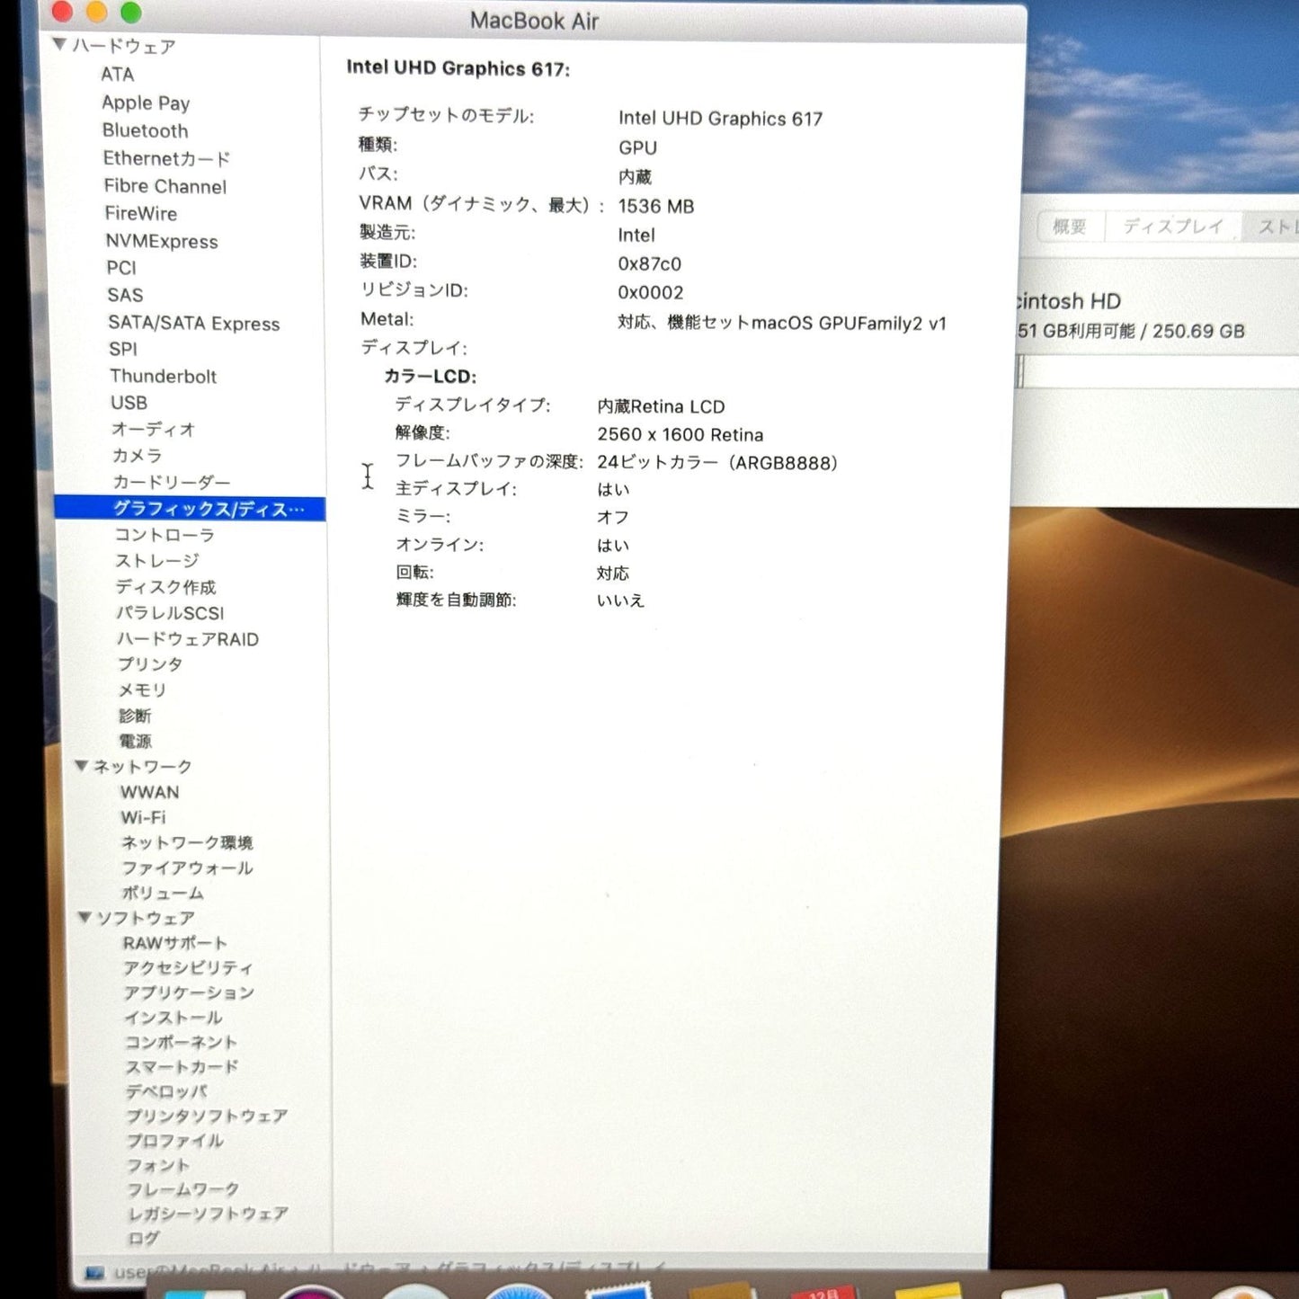Select カードリーダー in the sidebar
The image size is (1299, 1299).
[172, 482]
